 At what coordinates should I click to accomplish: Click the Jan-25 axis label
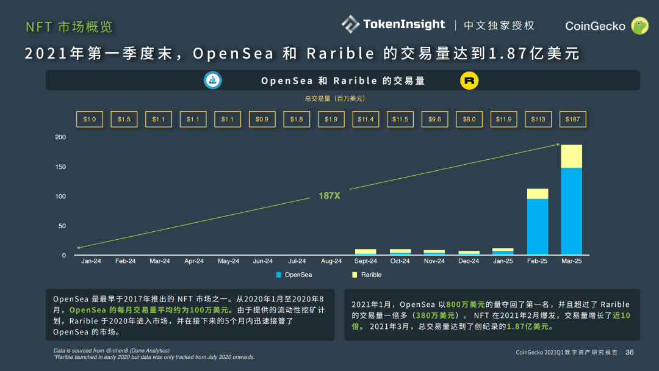tap(503, 261)
